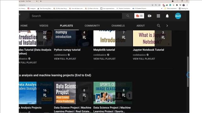The image size is (202, 113).
Task: Click into the YouTube Search field
Action: pyautogui.click(x=76, y=16)
